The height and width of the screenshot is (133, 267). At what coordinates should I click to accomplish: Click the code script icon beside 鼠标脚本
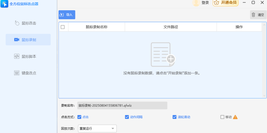(x=16, y=56)
